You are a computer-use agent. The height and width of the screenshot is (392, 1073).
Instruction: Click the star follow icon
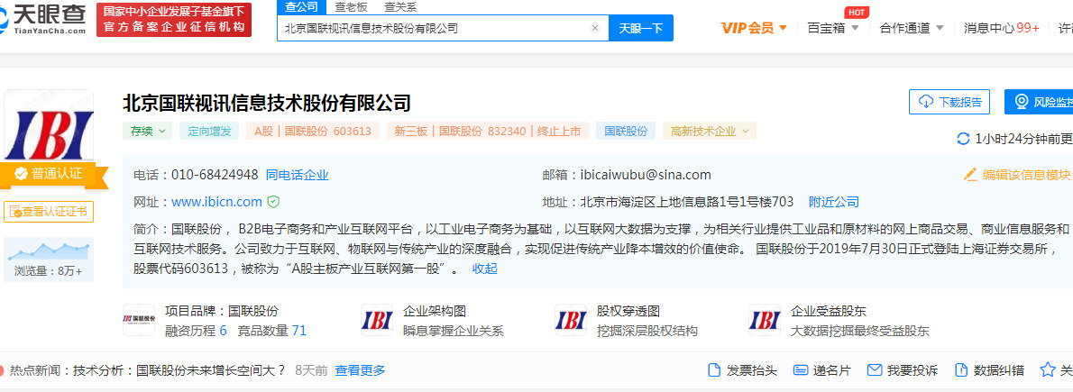(x=1048, y=370)
